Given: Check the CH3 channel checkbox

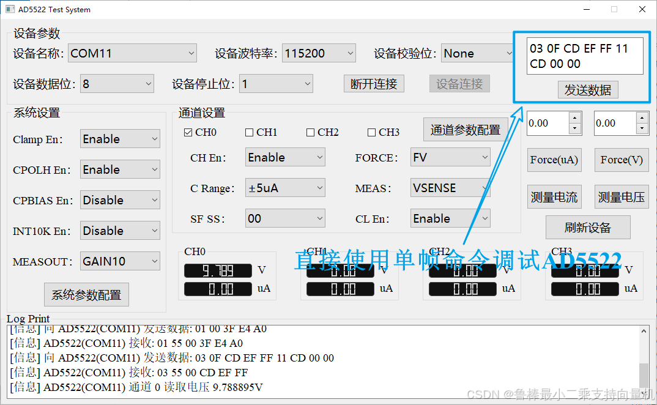Looking at the screenshot, I should point(372,133).
